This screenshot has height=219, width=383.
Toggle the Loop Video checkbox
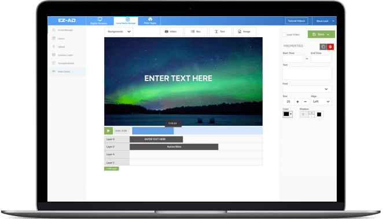284,35
